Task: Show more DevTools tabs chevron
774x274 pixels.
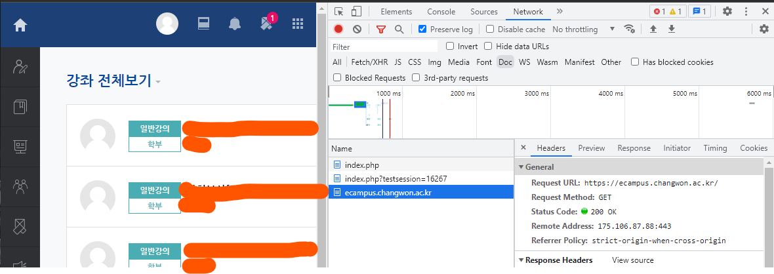Action: (560, 11)
